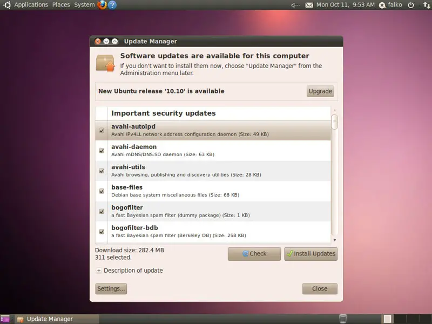The image size is (432, 324).
Task: Click the Close button at bottom
Action: (x=320, y=288)
